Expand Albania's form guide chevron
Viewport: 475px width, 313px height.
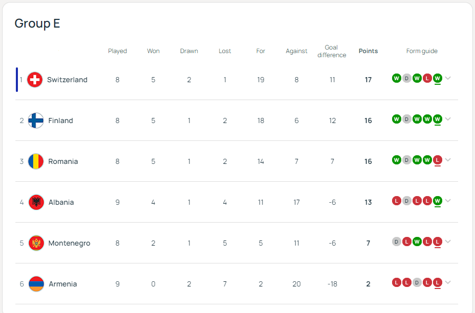tap(448, 201)
